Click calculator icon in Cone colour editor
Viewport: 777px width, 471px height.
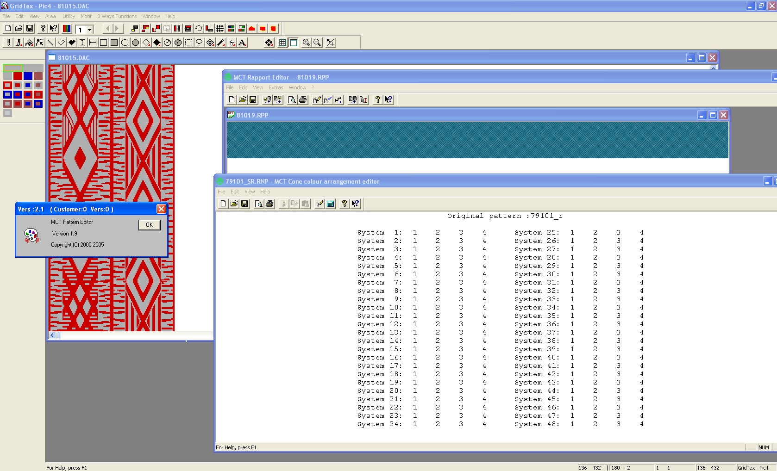[331, 204]
